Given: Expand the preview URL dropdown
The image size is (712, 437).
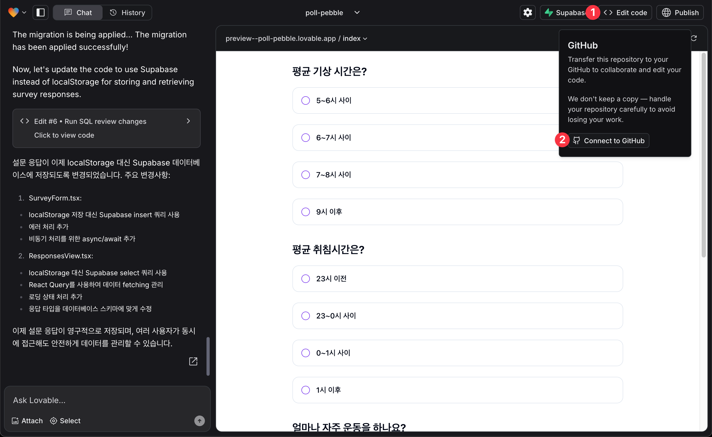Looking at the screenshot, I should pyautogui.click(x=368, y=38).
